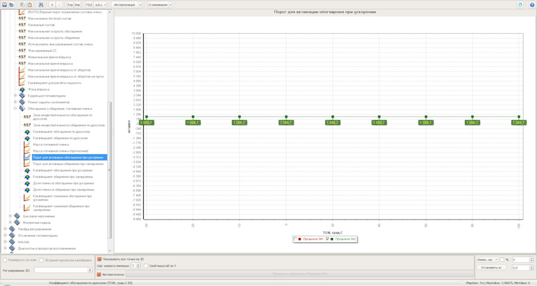The height and width of the screenshot is (286, 537).
Task: Expand the Моментная модель node
Action: 10,222
